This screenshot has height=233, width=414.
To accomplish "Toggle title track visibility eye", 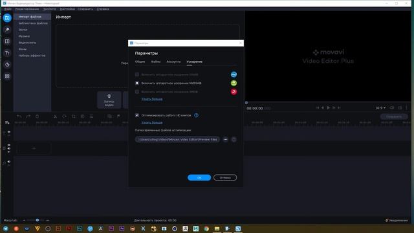I will pyautogui.click(x=9, y=131).
